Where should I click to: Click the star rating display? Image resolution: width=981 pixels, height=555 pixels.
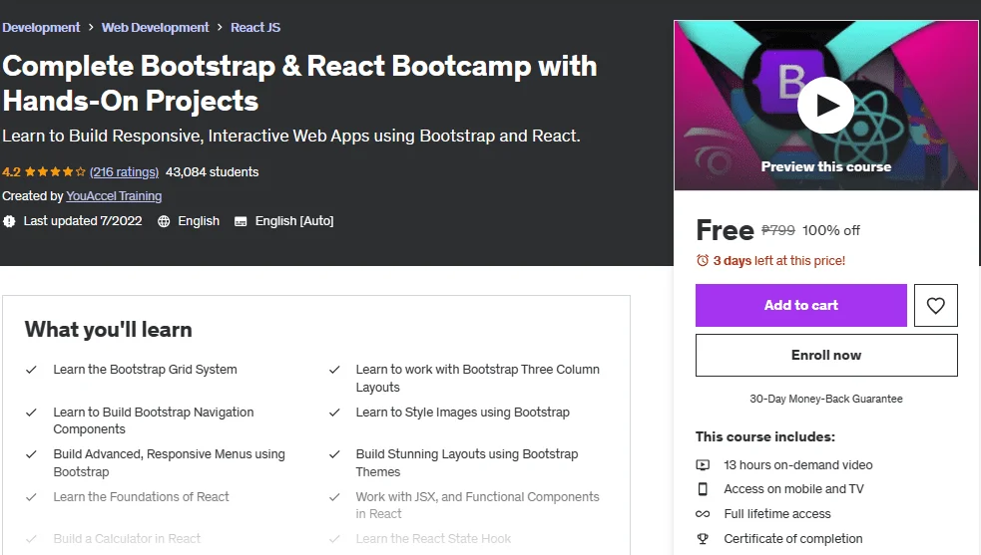(x=55, y=171)
